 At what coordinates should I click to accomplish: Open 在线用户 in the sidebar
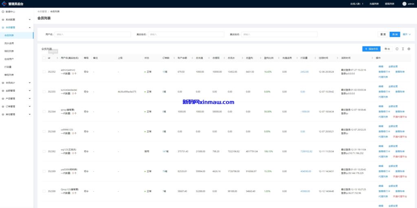click(x=9, y=59)
